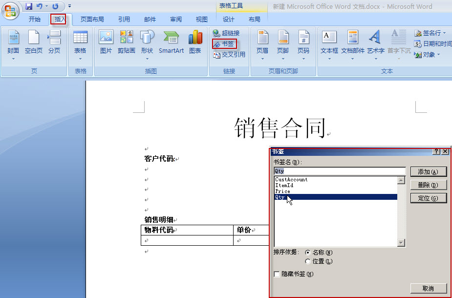Switch to the References (引用) tab
The image size is (452, 298).
tap(124, 20)
